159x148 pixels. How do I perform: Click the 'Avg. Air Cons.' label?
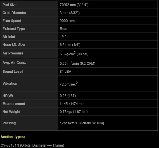[x=14, y=63]
